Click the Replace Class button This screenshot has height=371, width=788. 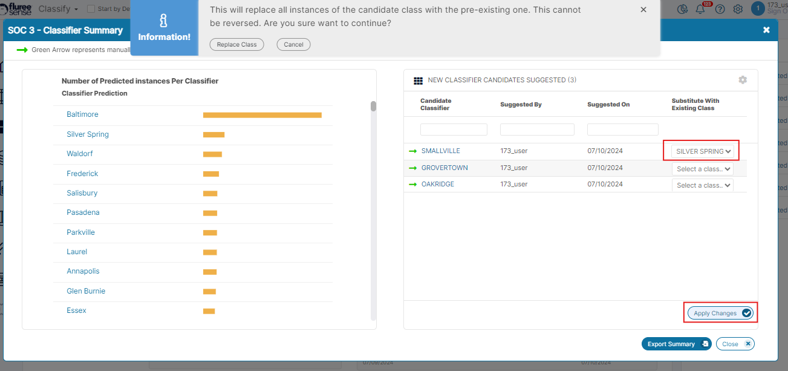point(236,44)
